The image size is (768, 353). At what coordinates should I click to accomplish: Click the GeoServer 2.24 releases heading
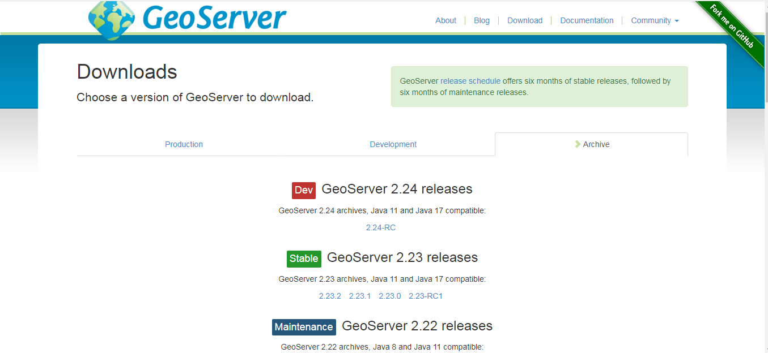397,189
